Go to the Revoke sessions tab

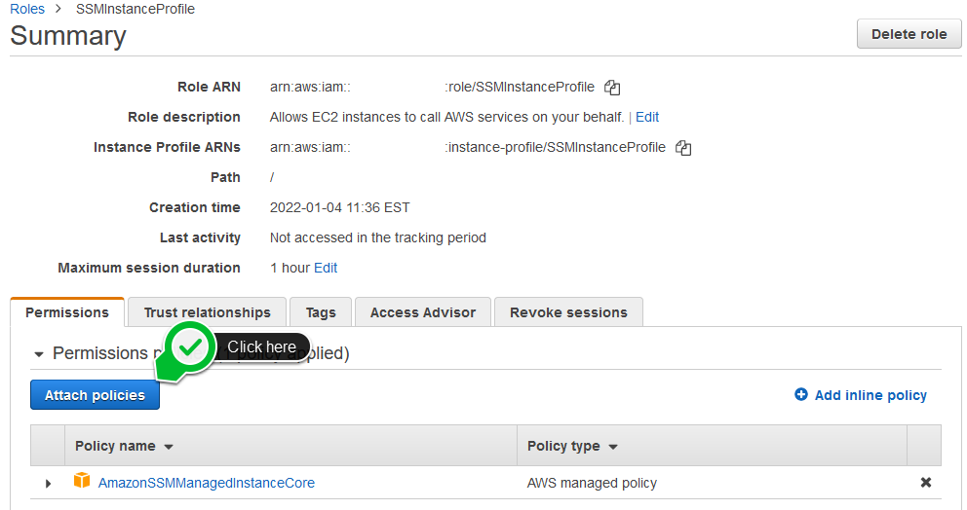568,312
